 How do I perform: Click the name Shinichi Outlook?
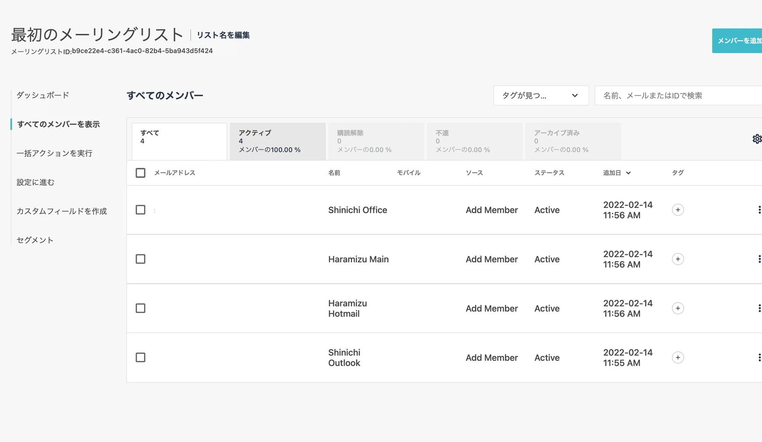coord(344,357)
